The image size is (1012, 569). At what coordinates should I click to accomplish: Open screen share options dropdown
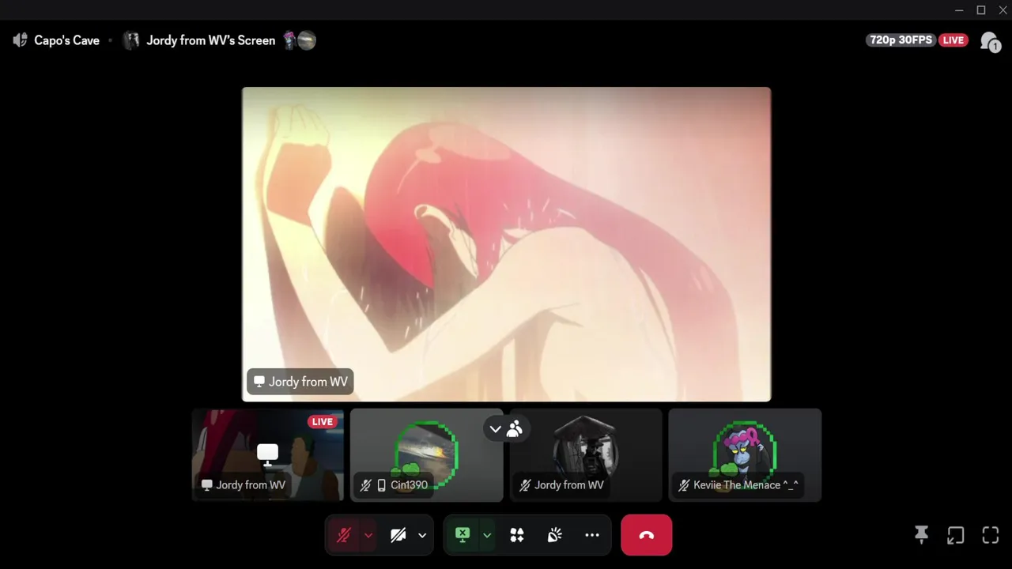pos(487,535)
